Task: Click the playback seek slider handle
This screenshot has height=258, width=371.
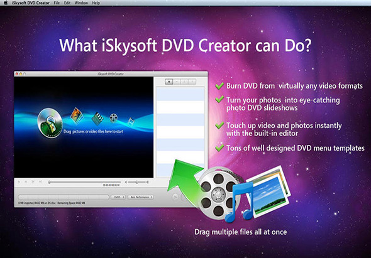Action: point(49,182)
